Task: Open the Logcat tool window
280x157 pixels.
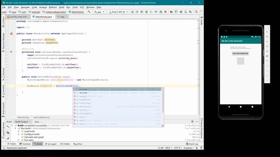Action: tap(51, 144)
